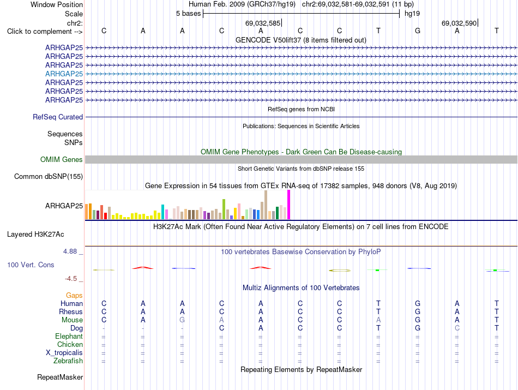The height and width of the screenshot is (390, 518).
Task: Click the Window Position label
Action: point(57,4)
